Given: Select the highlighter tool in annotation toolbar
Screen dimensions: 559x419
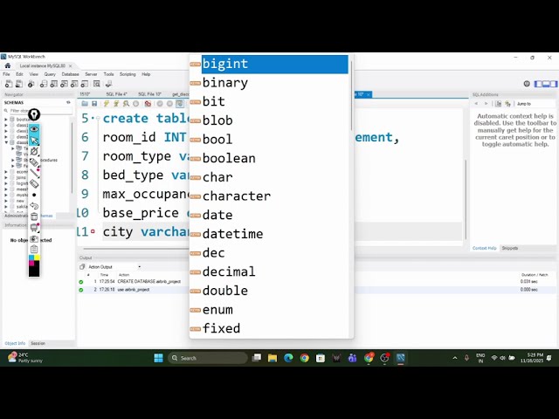Looking at the screenshot, I should tap(34, 162).
